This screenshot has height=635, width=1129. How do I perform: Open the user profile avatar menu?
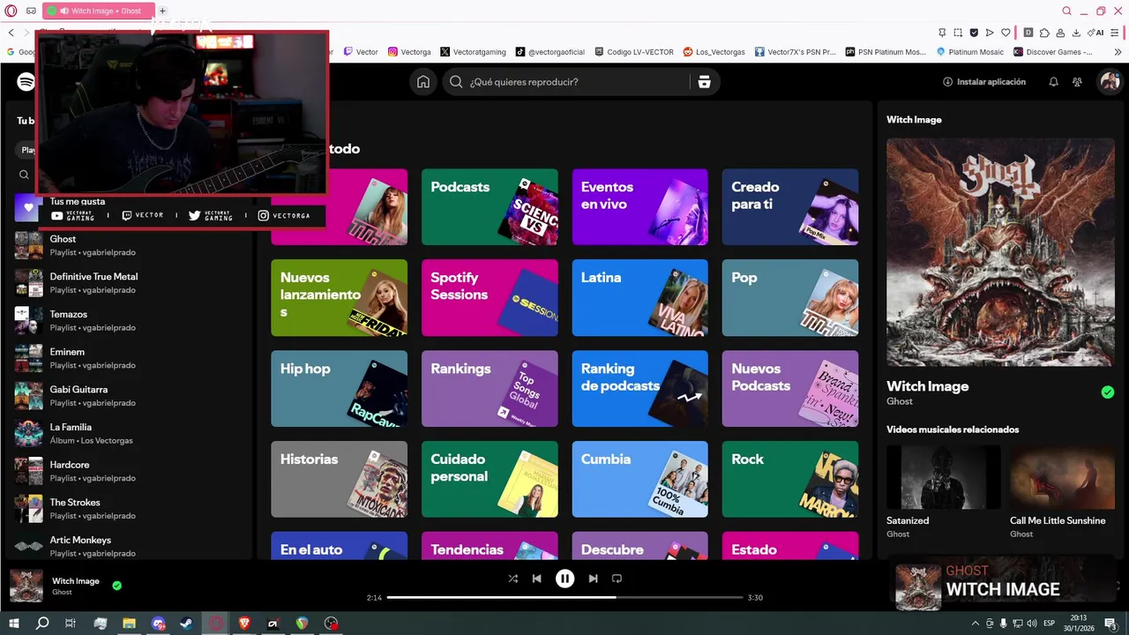coord(1109,82)
